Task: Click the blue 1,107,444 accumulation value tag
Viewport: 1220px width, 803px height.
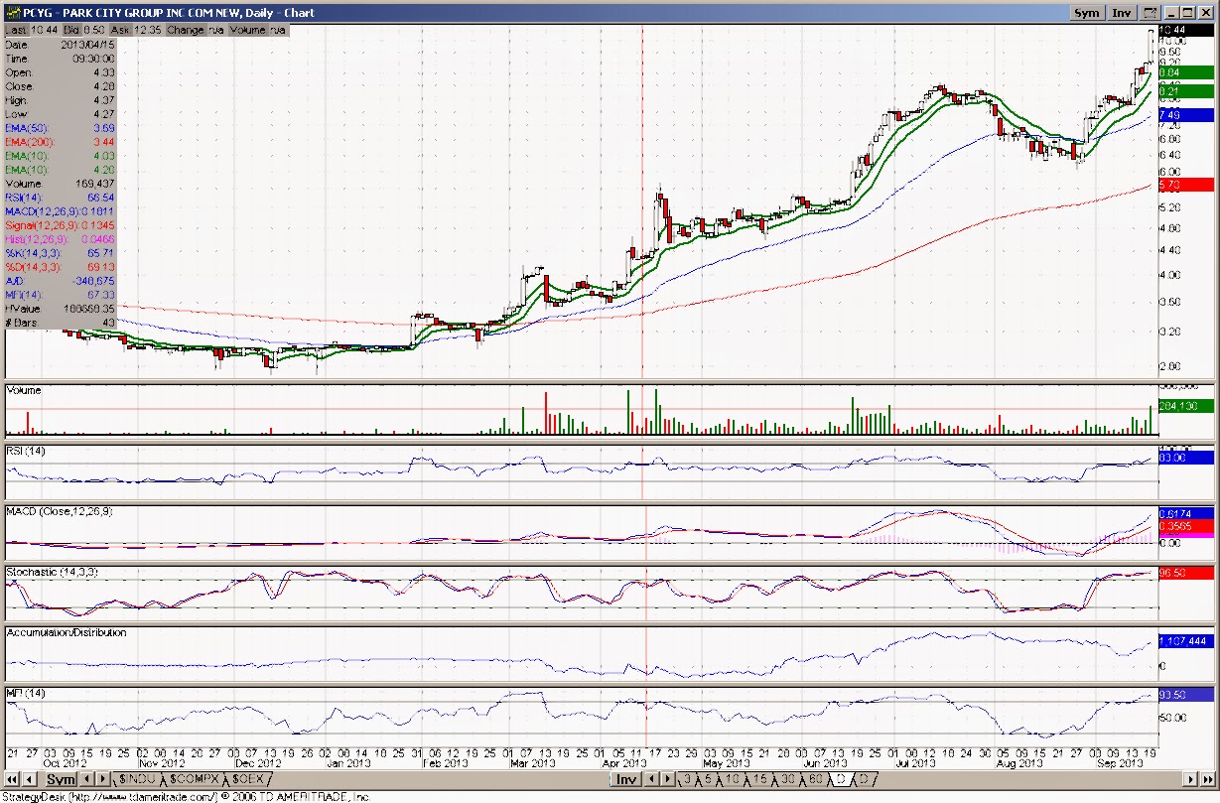Action: (x=1185, y=641)
